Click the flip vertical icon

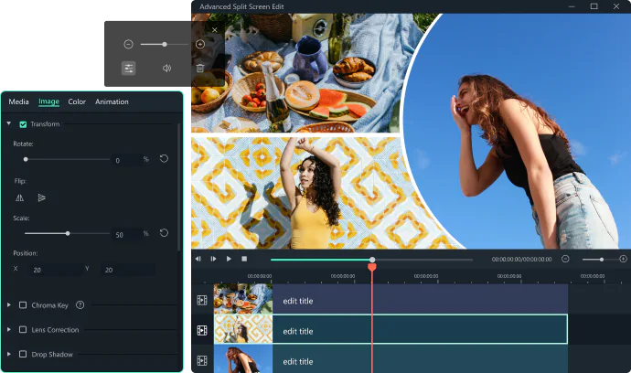[42, 197]
